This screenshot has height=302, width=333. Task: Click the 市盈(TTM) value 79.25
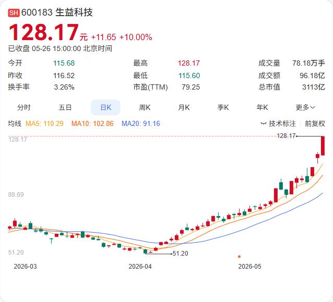(191, 87)
